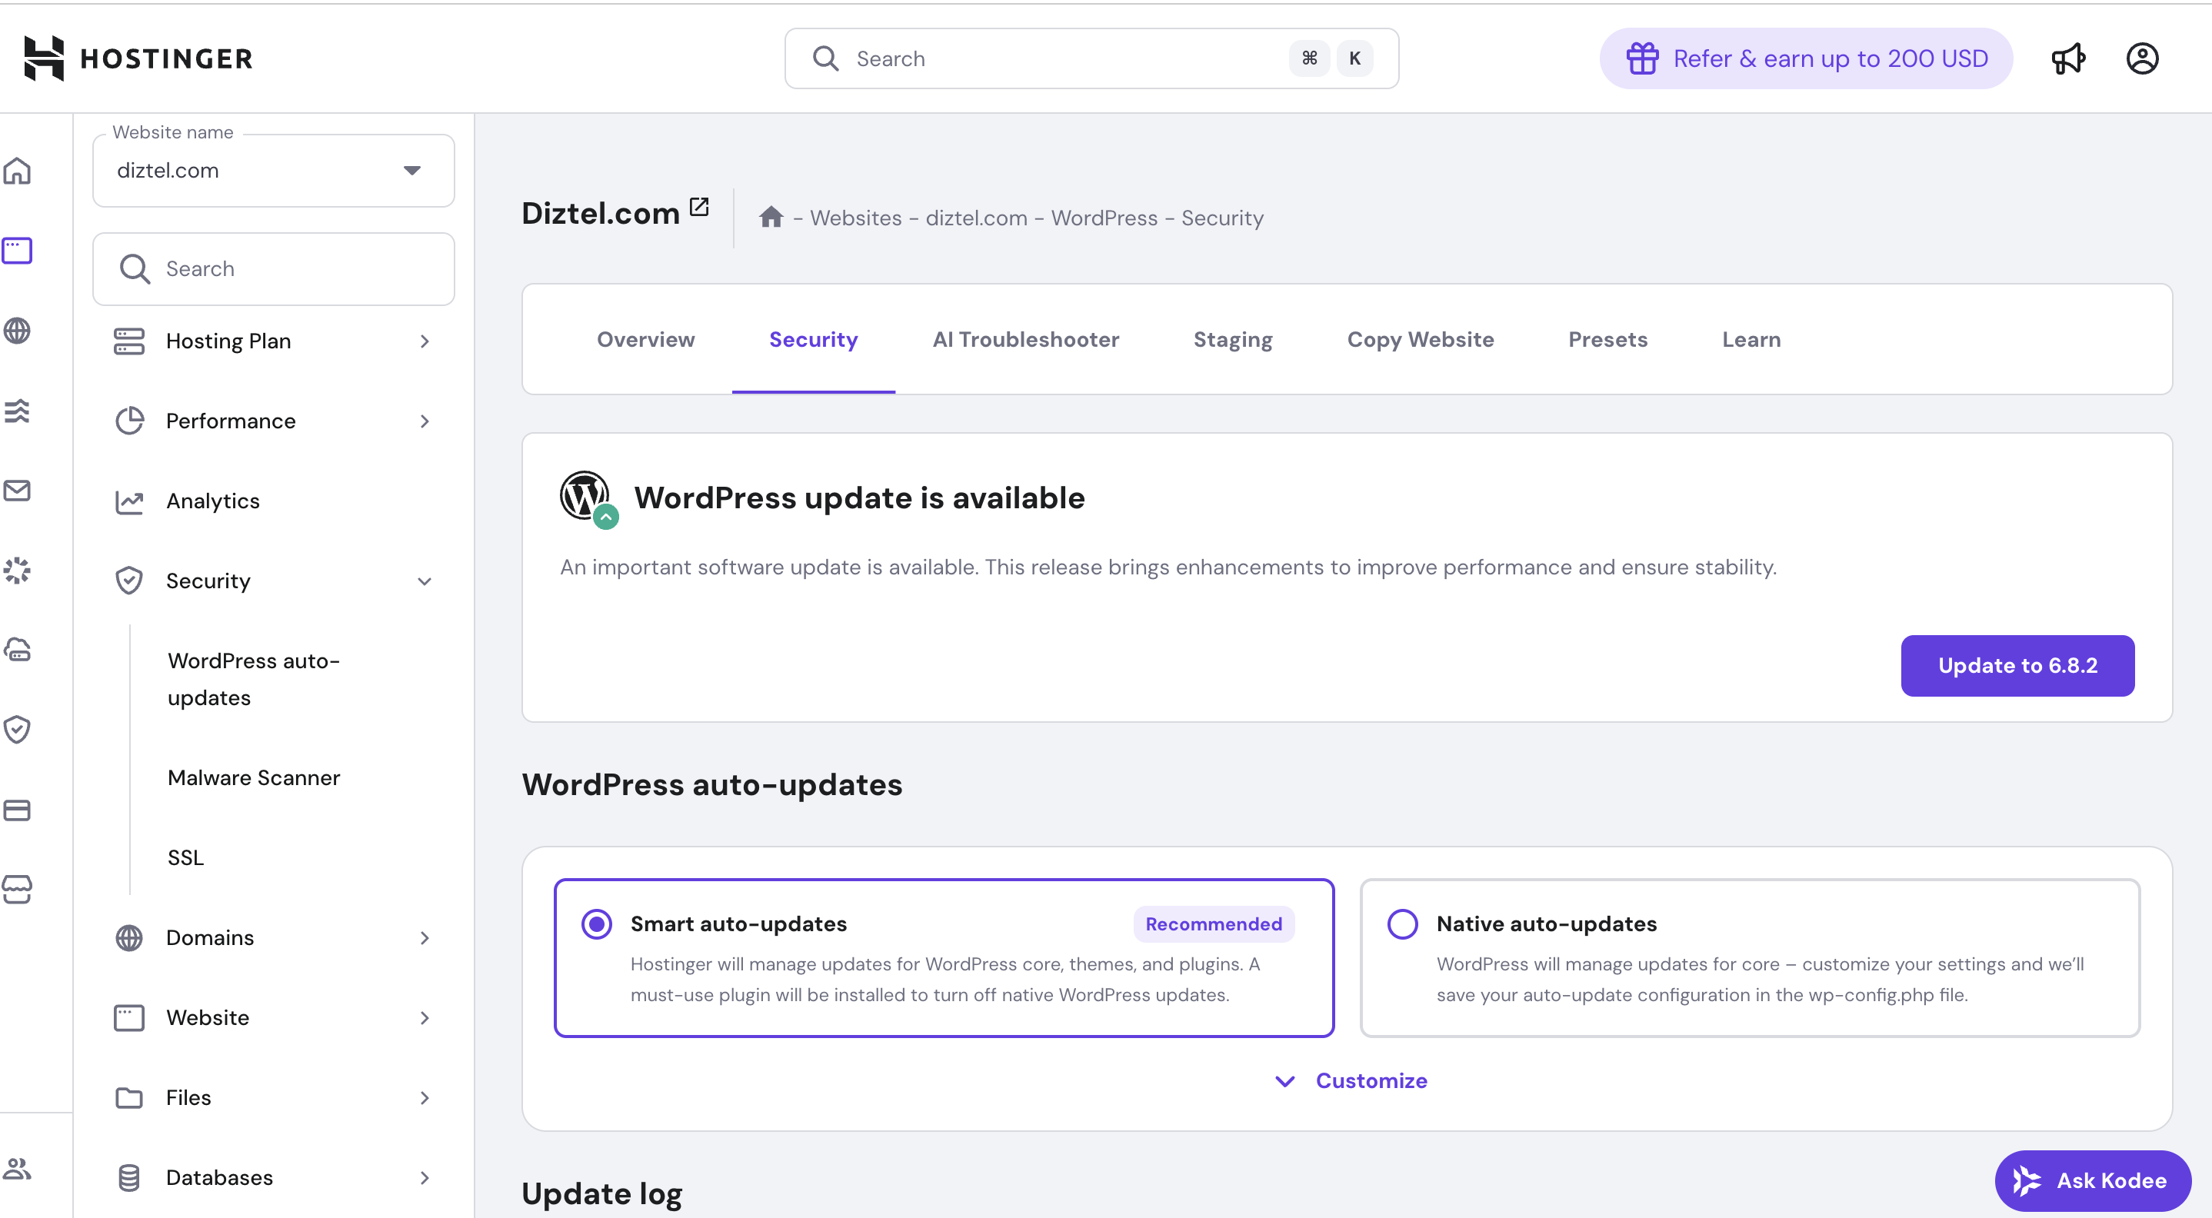Click Update to 6.8.2 button
2212x1218 pixels.
[x=2017, y=665]
